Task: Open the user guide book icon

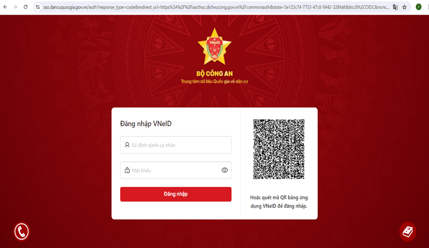Action: coord(408,232)
